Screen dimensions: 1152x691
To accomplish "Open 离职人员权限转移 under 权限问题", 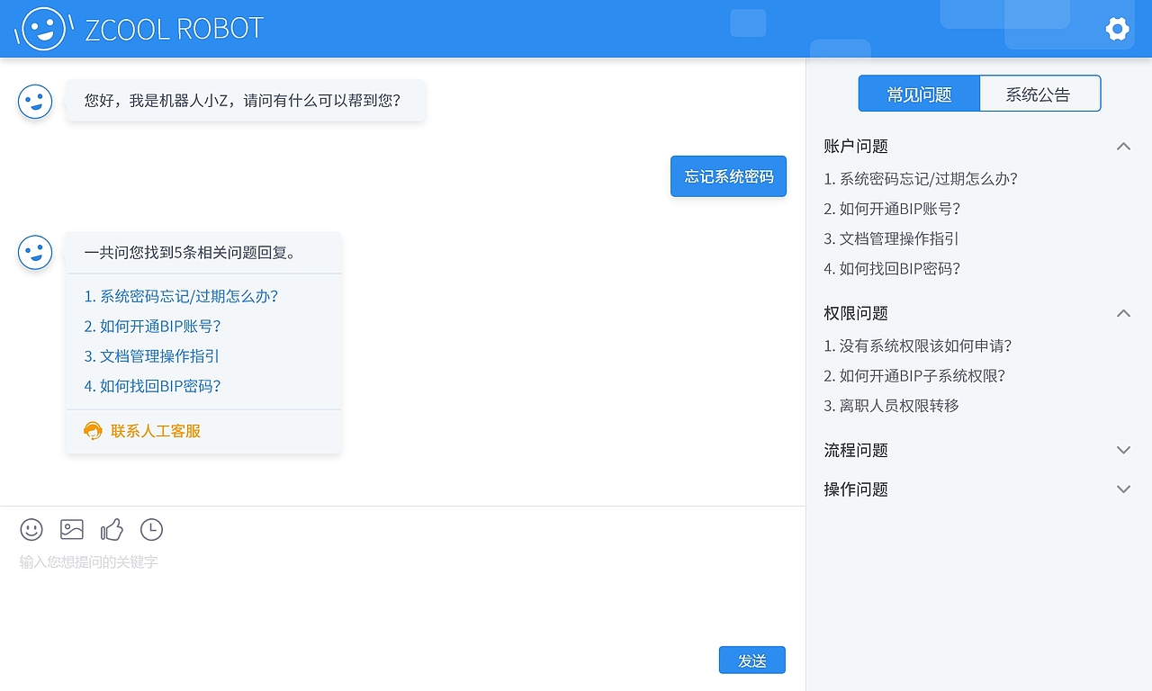I will (891, 406).
